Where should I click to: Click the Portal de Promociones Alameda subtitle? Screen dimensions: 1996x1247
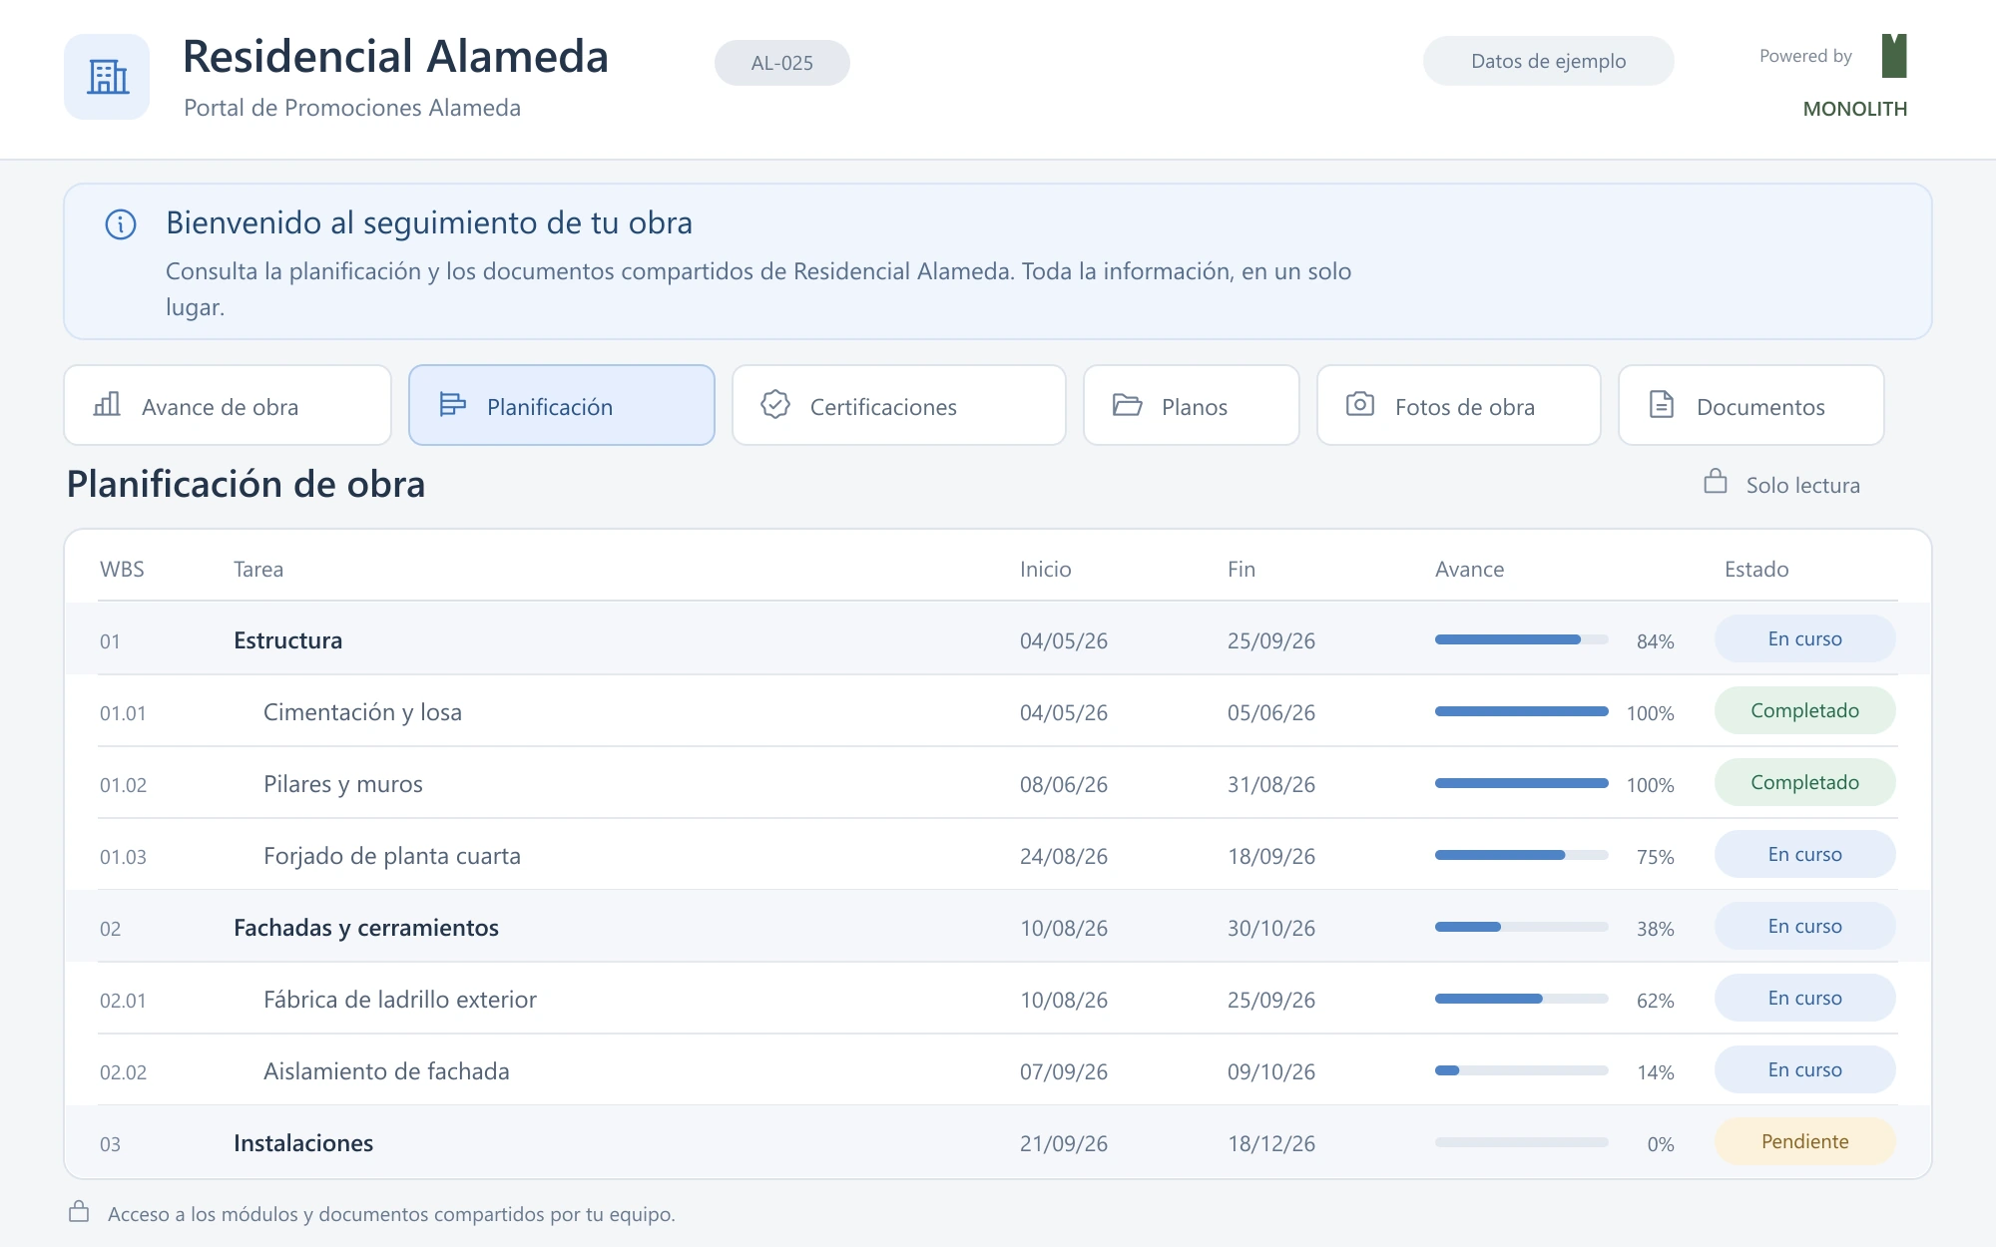[x=352, y=108]
